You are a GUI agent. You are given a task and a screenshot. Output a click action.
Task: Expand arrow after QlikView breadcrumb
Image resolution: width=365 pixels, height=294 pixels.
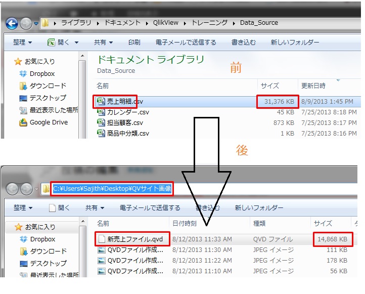click(185, 23)
